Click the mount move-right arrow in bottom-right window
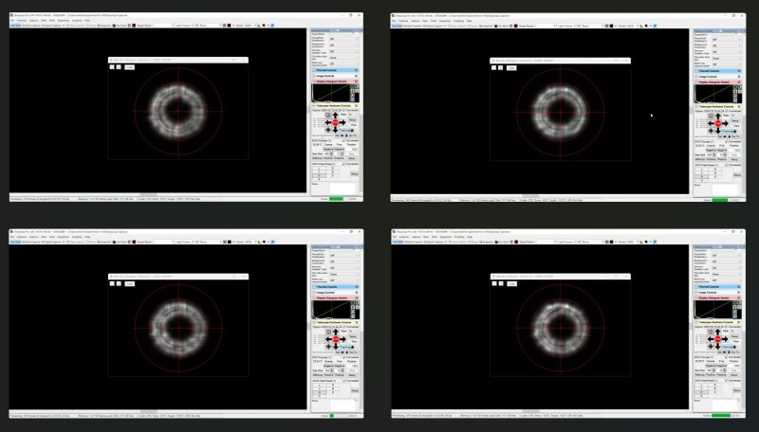 (x=725, y=339)
